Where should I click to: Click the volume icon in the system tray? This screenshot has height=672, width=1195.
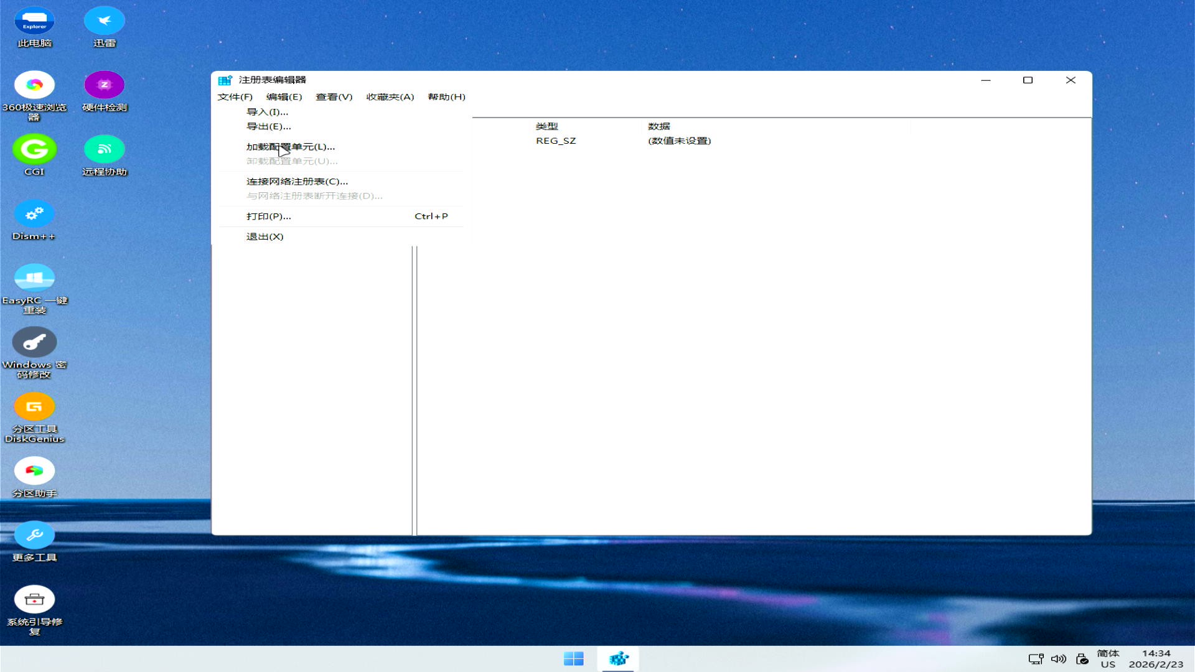point(1058,659)
